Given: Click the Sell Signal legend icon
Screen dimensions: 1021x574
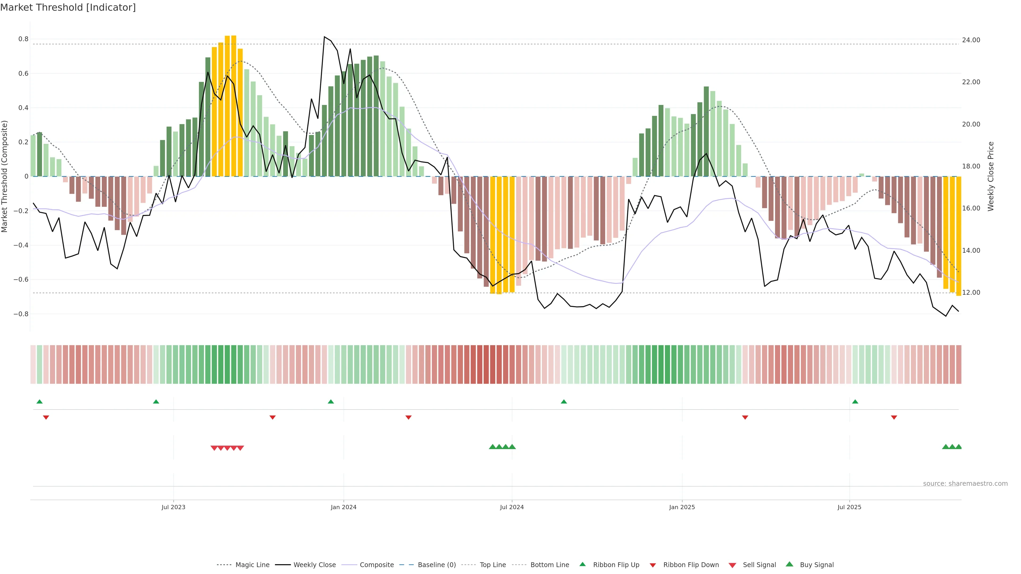Looking at the screenshot, I should coord(733,565).
